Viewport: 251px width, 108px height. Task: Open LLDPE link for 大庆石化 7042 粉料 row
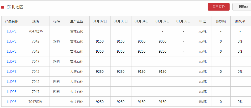12,82
